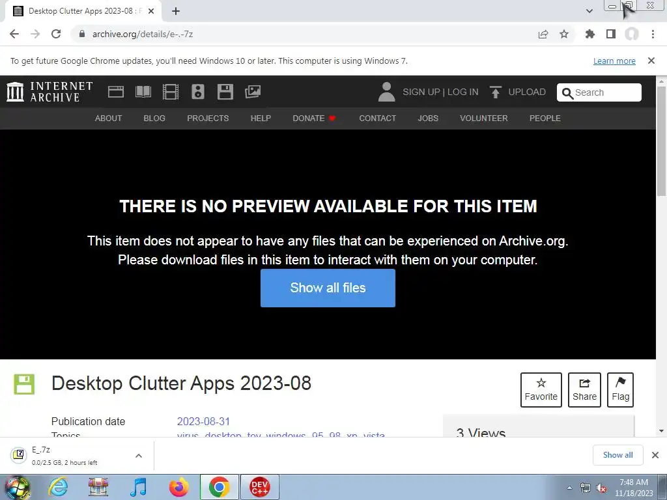Expand options for the E_.7z download
The width and height of the screenshot is (667, 500).
(139, 456)
